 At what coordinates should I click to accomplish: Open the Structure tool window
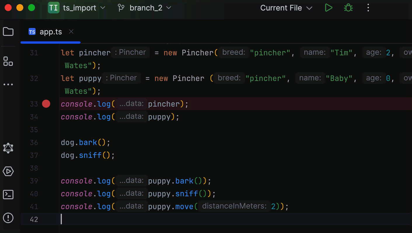point(8,61)
